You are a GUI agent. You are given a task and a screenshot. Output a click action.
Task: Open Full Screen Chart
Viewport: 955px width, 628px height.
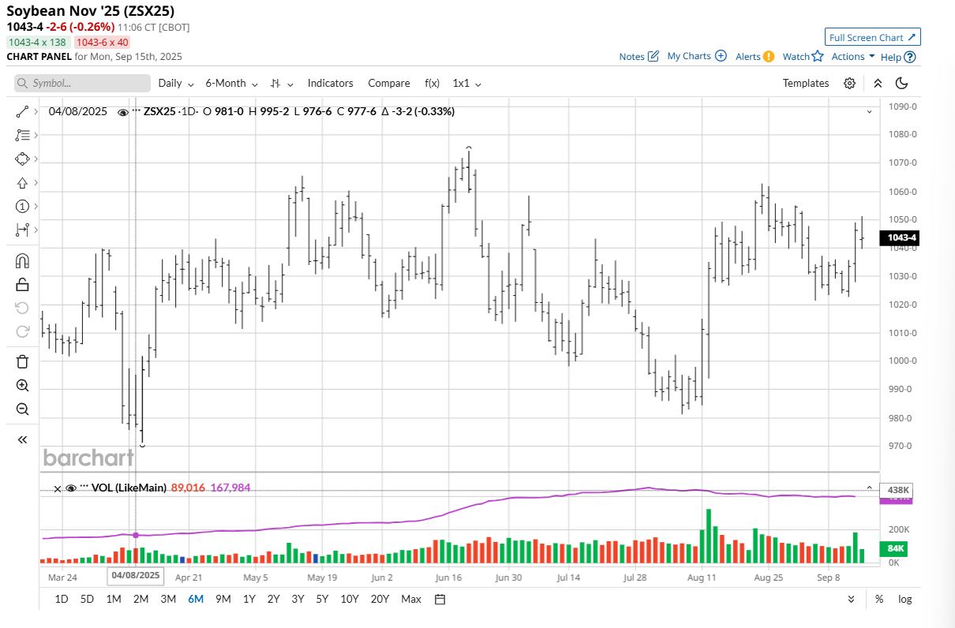[873, 37]
